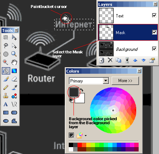Expand the palette menu dropdown arrow
159x154 pixels.
point(86,135)
